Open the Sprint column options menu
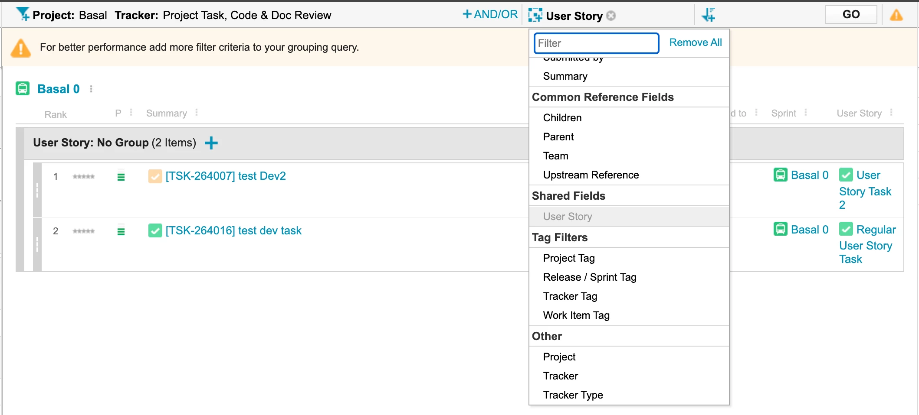The height and width of the screenshot is (415, 919). point(806,113)
